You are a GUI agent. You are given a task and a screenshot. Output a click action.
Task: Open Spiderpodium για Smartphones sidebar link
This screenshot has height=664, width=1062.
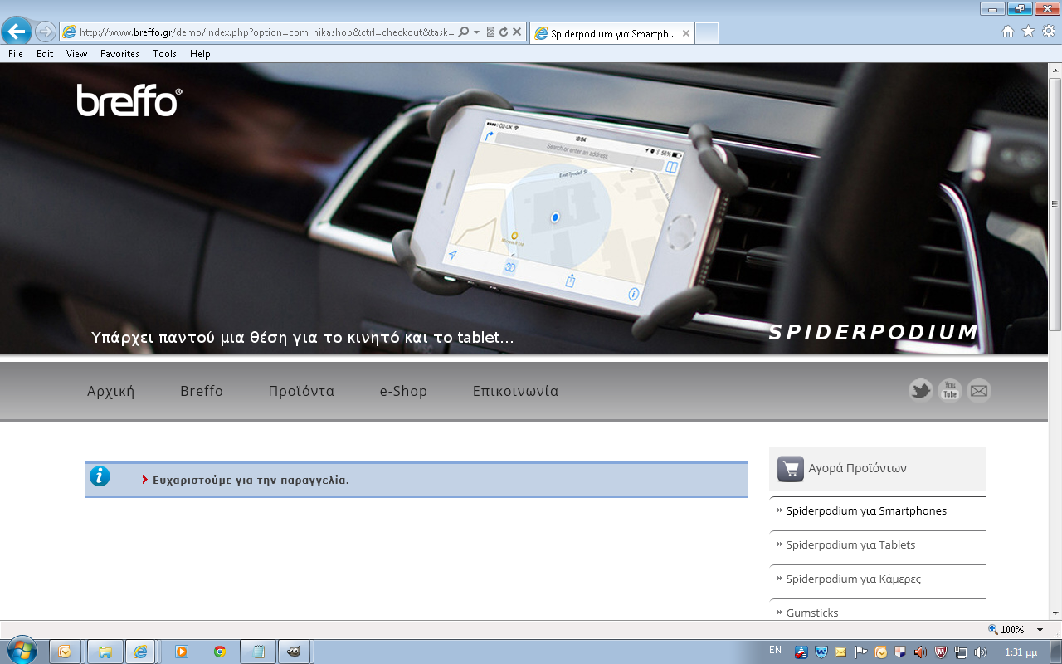pyautogui.click(x=866, y=511)
